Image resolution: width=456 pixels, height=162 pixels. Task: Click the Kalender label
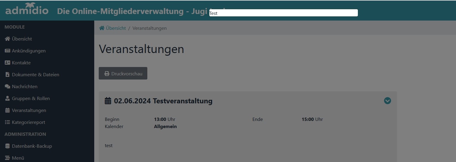coord(114,126)
